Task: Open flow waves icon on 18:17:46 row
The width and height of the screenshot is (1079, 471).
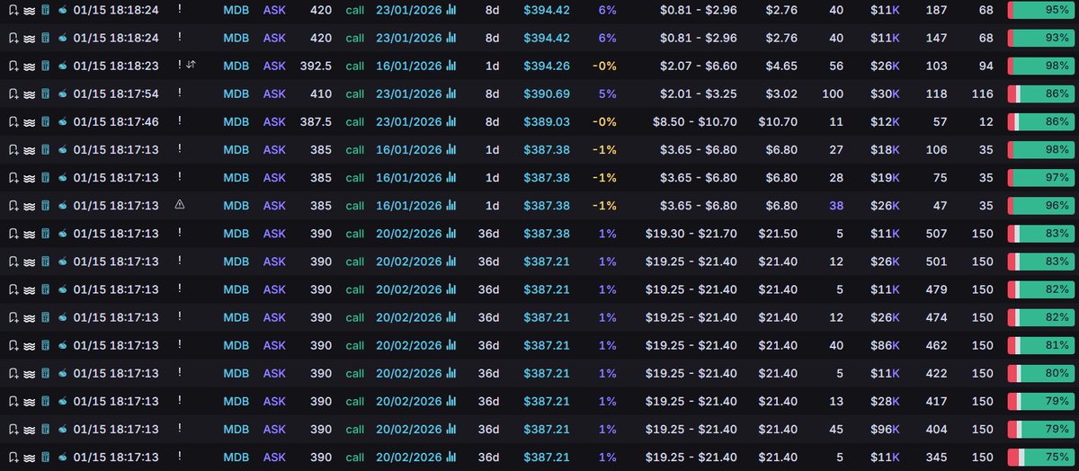Action: tap(30, 122)
